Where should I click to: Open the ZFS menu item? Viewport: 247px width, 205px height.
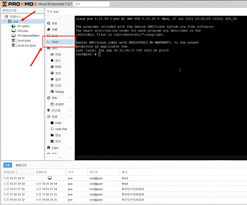58,142
